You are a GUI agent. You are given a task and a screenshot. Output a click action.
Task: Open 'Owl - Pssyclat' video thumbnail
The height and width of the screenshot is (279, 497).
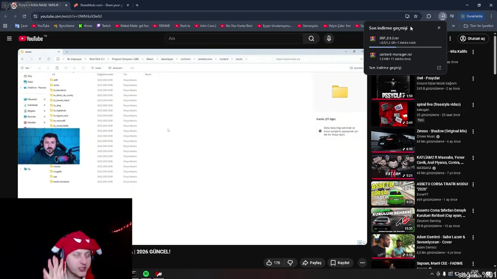(x=393, y=87)
